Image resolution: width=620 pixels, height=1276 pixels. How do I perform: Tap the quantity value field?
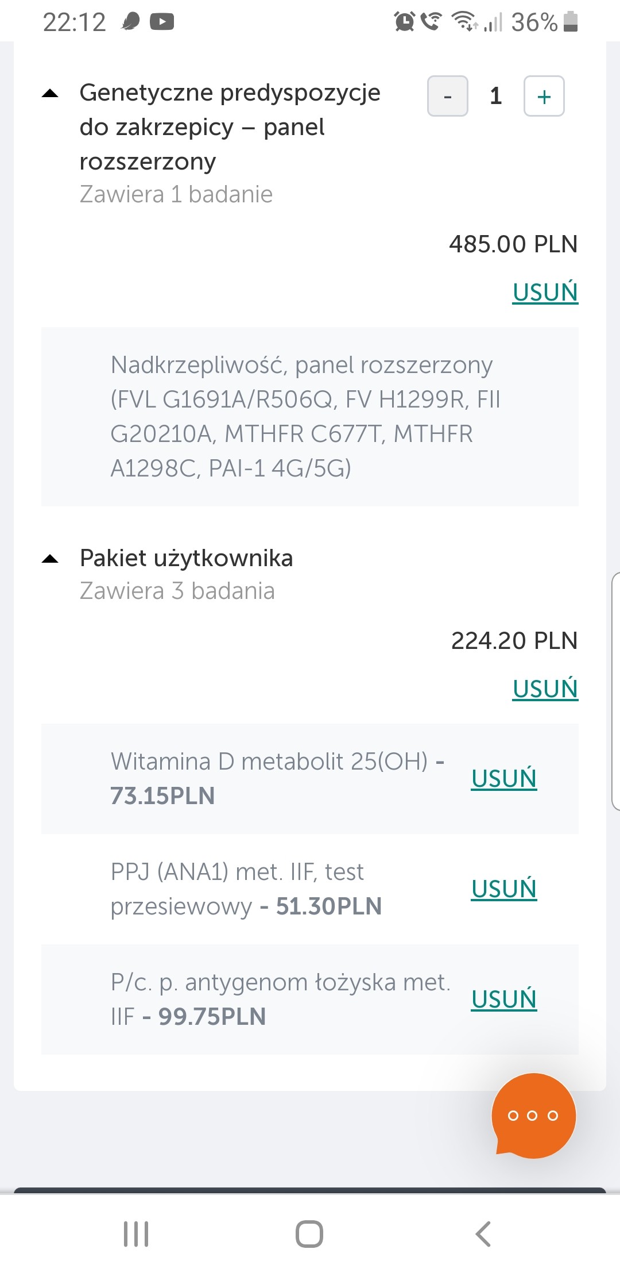496,96
